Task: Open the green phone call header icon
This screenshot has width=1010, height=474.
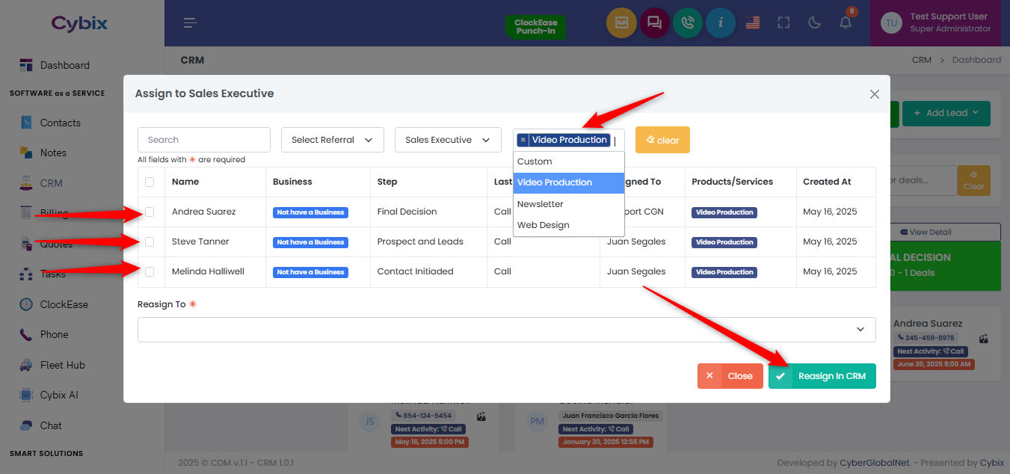Action: tap(688, 22)
